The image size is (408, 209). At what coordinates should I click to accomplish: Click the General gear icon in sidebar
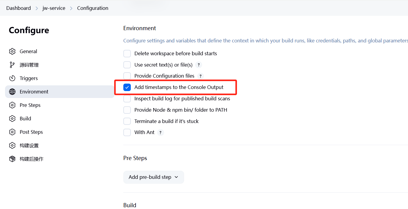[12, 51]
